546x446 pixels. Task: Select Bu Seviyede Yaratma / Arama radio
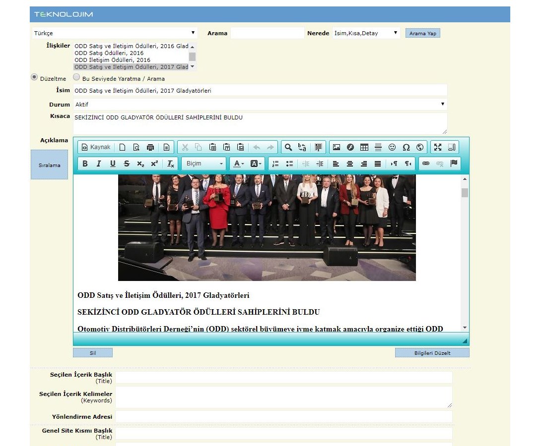tap(76, 77)
